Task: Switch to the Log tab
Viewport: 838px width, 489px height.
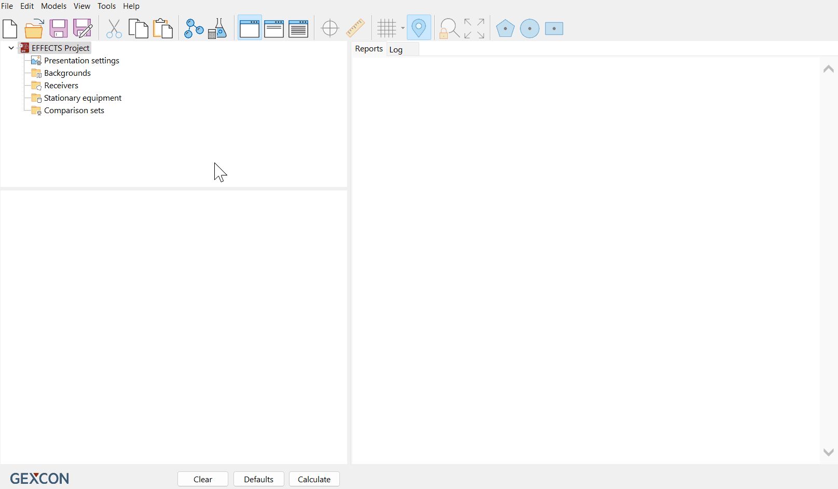Action: (396, 50)
